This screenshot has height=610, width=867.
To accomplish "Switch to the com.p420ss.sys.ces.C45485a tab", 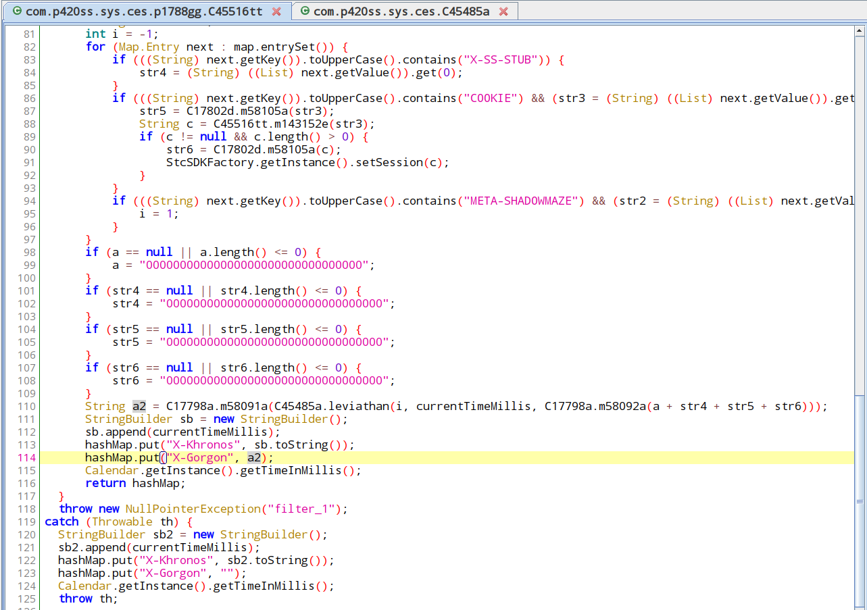I will [401, 11].
